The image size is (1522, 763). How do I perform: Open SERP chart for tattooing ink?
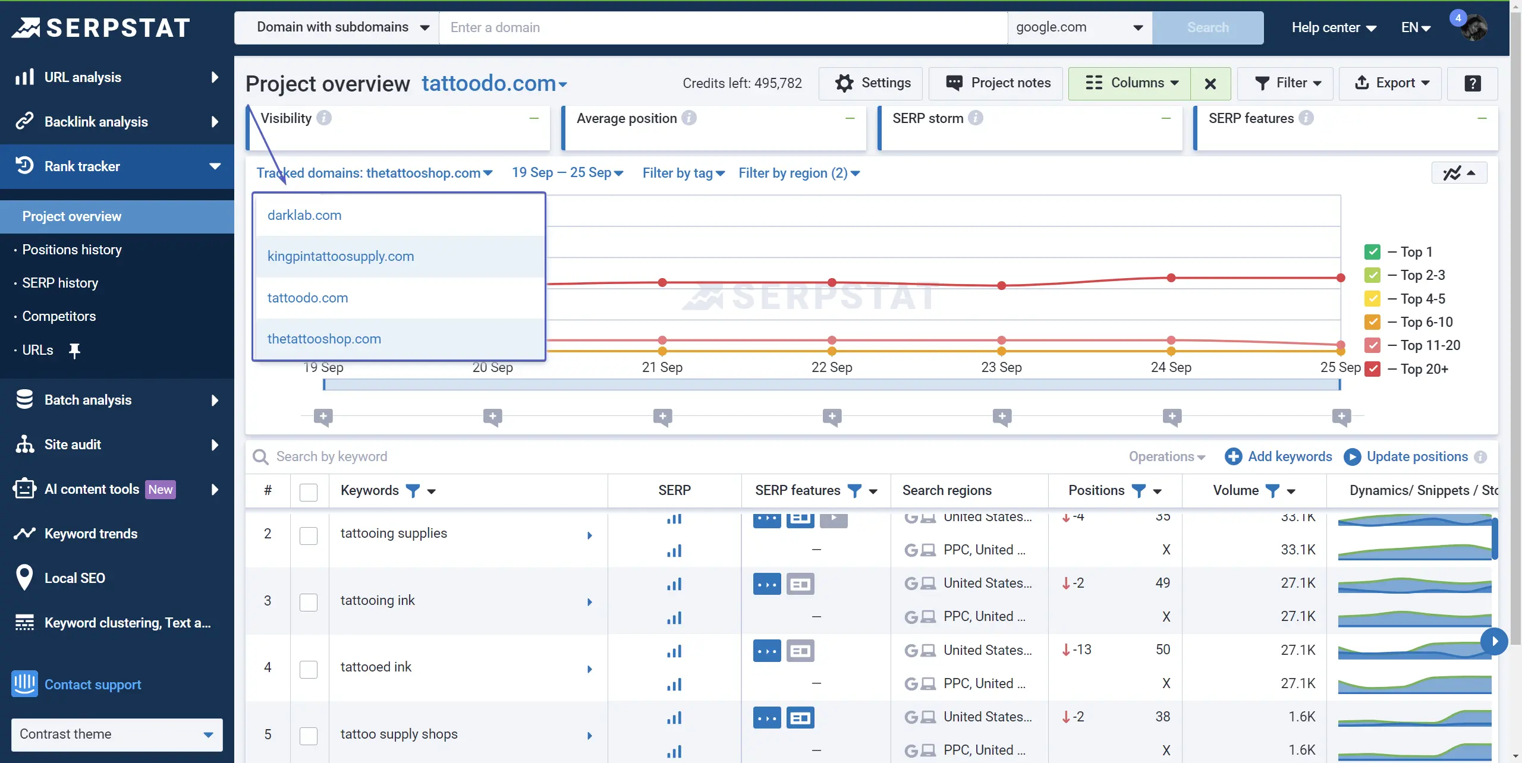click(x=674, y=585)
